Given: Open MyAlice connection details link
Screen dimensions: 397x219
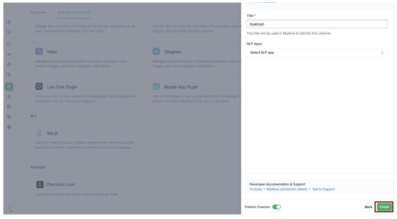Looking at the screenshot, I should [x=287, y=189].
